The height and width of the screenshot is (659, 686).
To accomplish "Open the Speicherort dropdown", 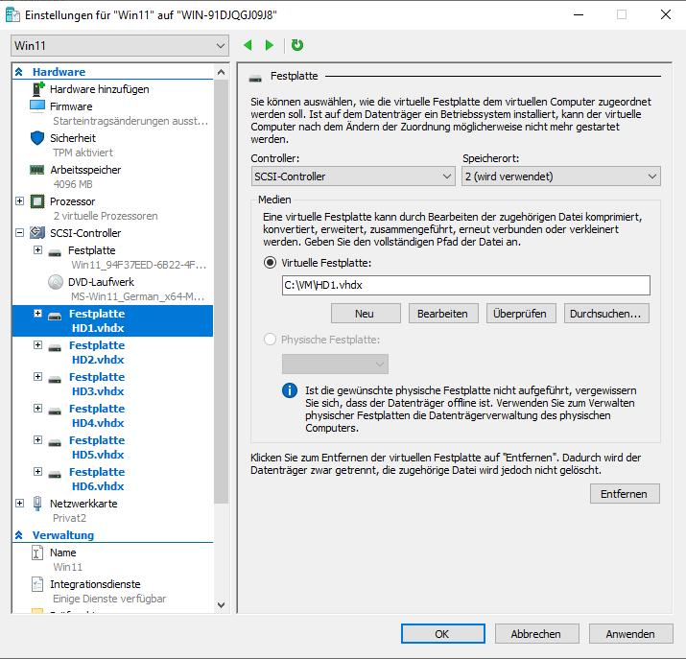I will pyautogui.click(x=560, y=177).
